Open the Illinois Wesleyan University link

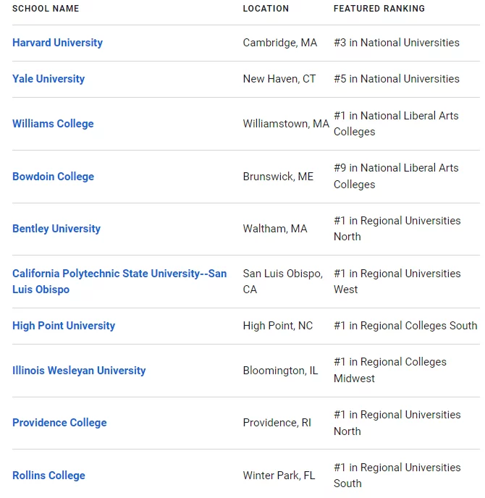click(x=79, y=371)
